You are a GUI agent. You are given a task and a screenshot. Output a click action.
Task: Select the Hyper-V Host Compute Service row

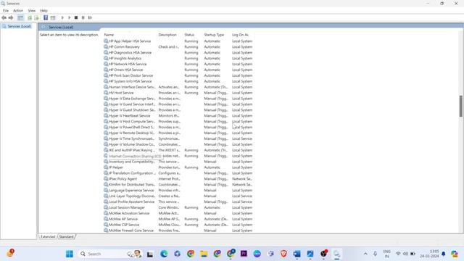pos(179,121)
